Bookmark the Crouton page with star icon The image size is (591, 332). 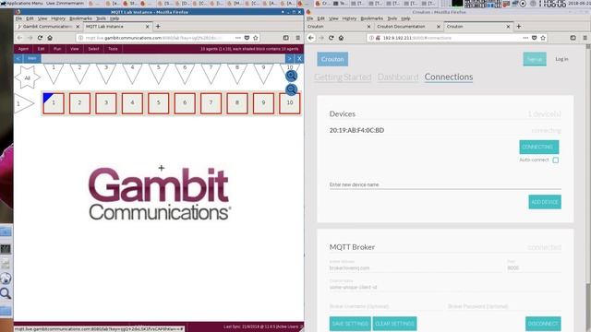(543, 38)
